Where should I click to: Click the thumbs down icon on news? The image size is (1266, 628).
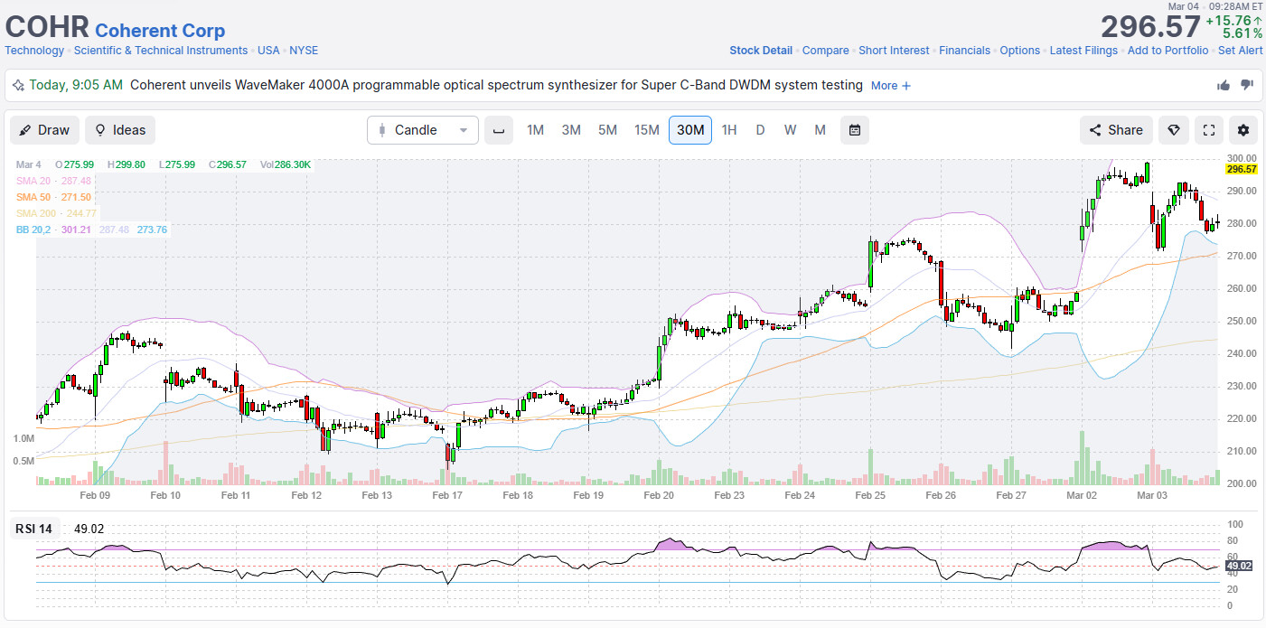(x=1247, y=85)
